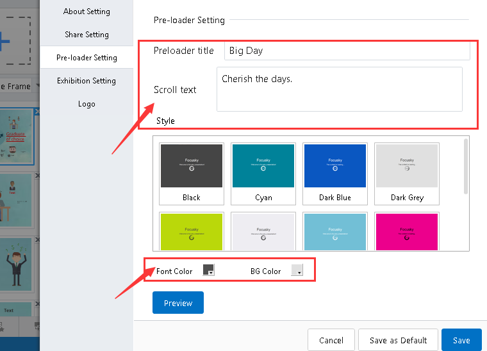Click the style list scrollbar

466,166
